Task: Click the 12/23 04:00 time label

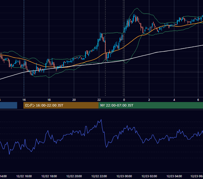Action: [174, 176]
